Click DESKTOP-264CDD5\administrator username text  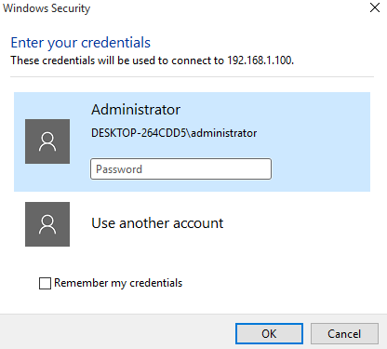tap(174, 133)
